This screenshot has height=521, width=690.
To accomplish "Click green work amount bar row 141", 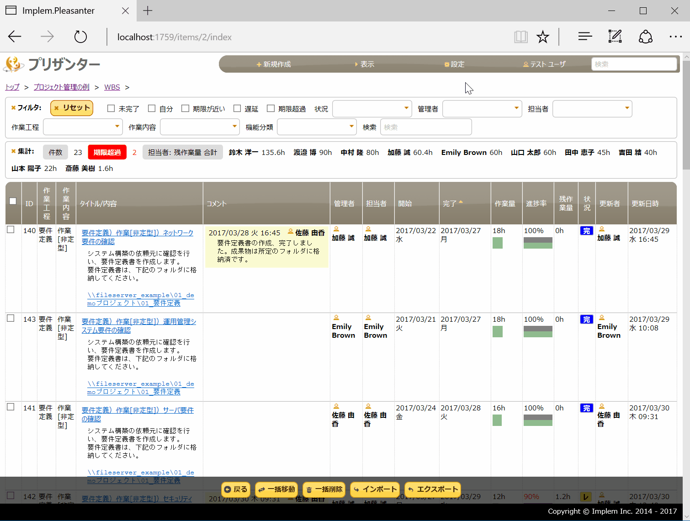I will [497, 420].
